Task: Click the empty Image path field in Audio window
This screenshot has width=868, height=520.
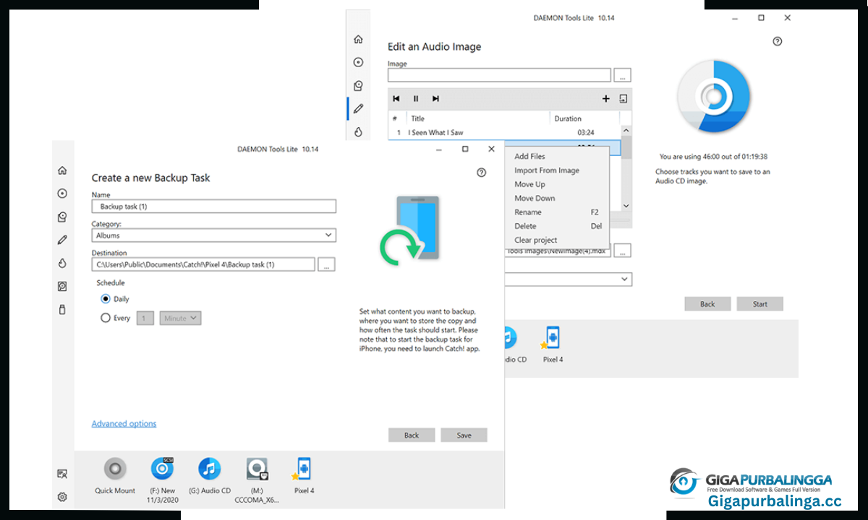Action: tap(499, 75)
